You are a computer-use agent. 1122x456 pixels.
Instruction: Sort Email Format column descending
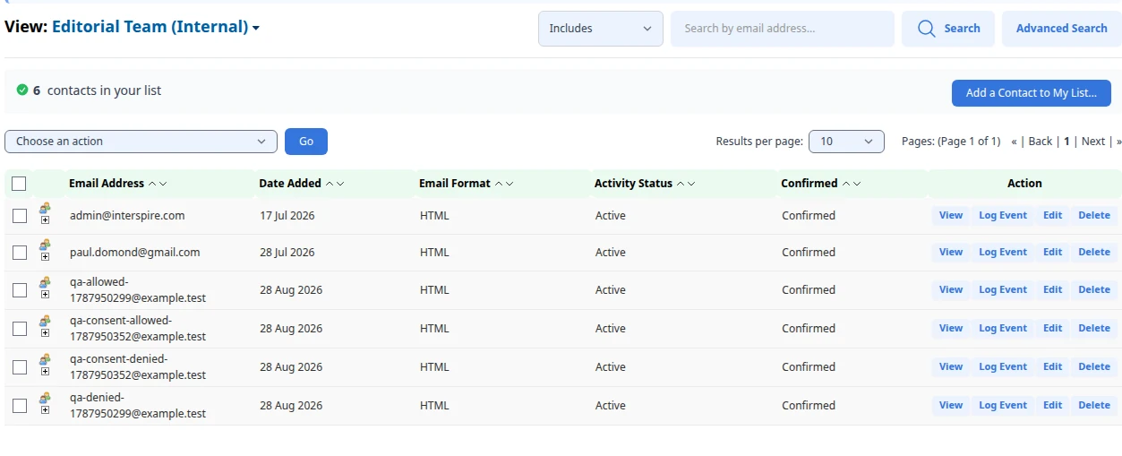pos(510,184)
